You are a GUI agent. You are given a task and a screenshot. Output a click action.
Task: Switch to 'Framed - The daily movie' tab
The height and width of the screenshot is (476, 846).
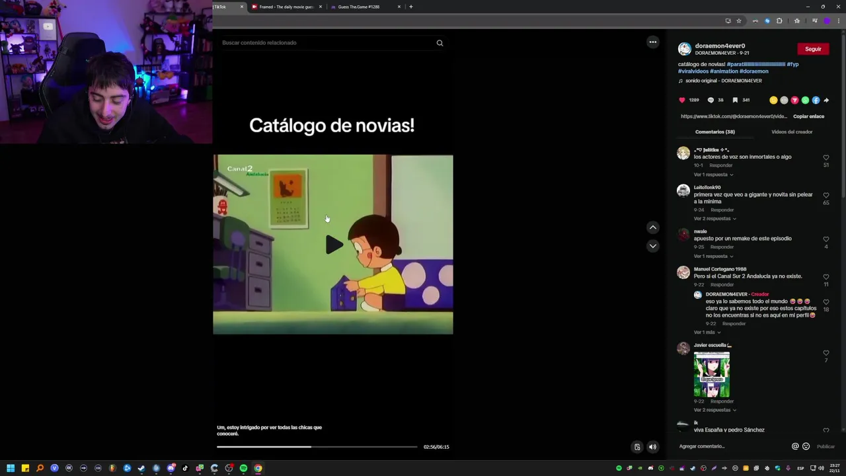click(x=286, y=7)
